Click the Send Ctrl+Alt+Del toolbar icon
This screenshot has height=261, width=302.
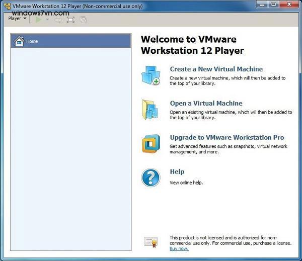(x=58, y=20)
